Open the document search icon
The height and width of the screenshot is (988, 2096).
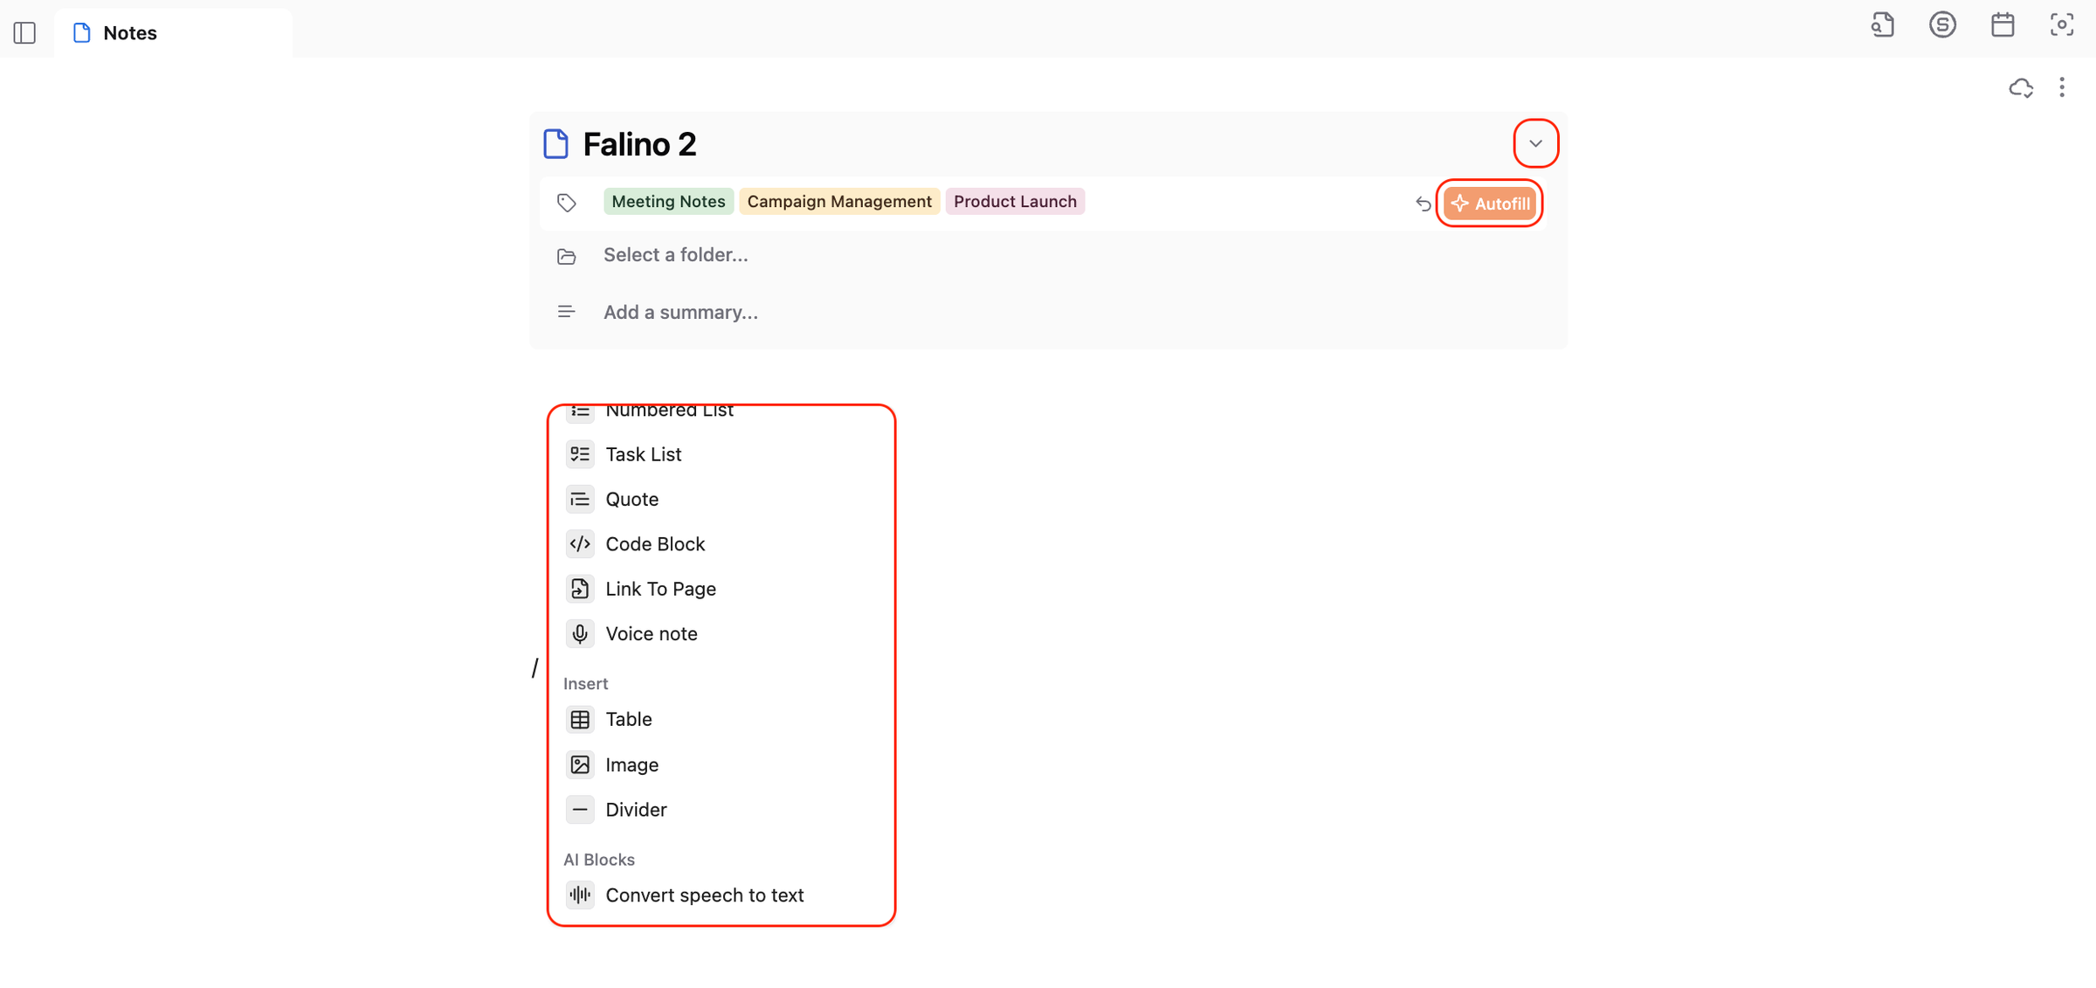(1883, 24)
